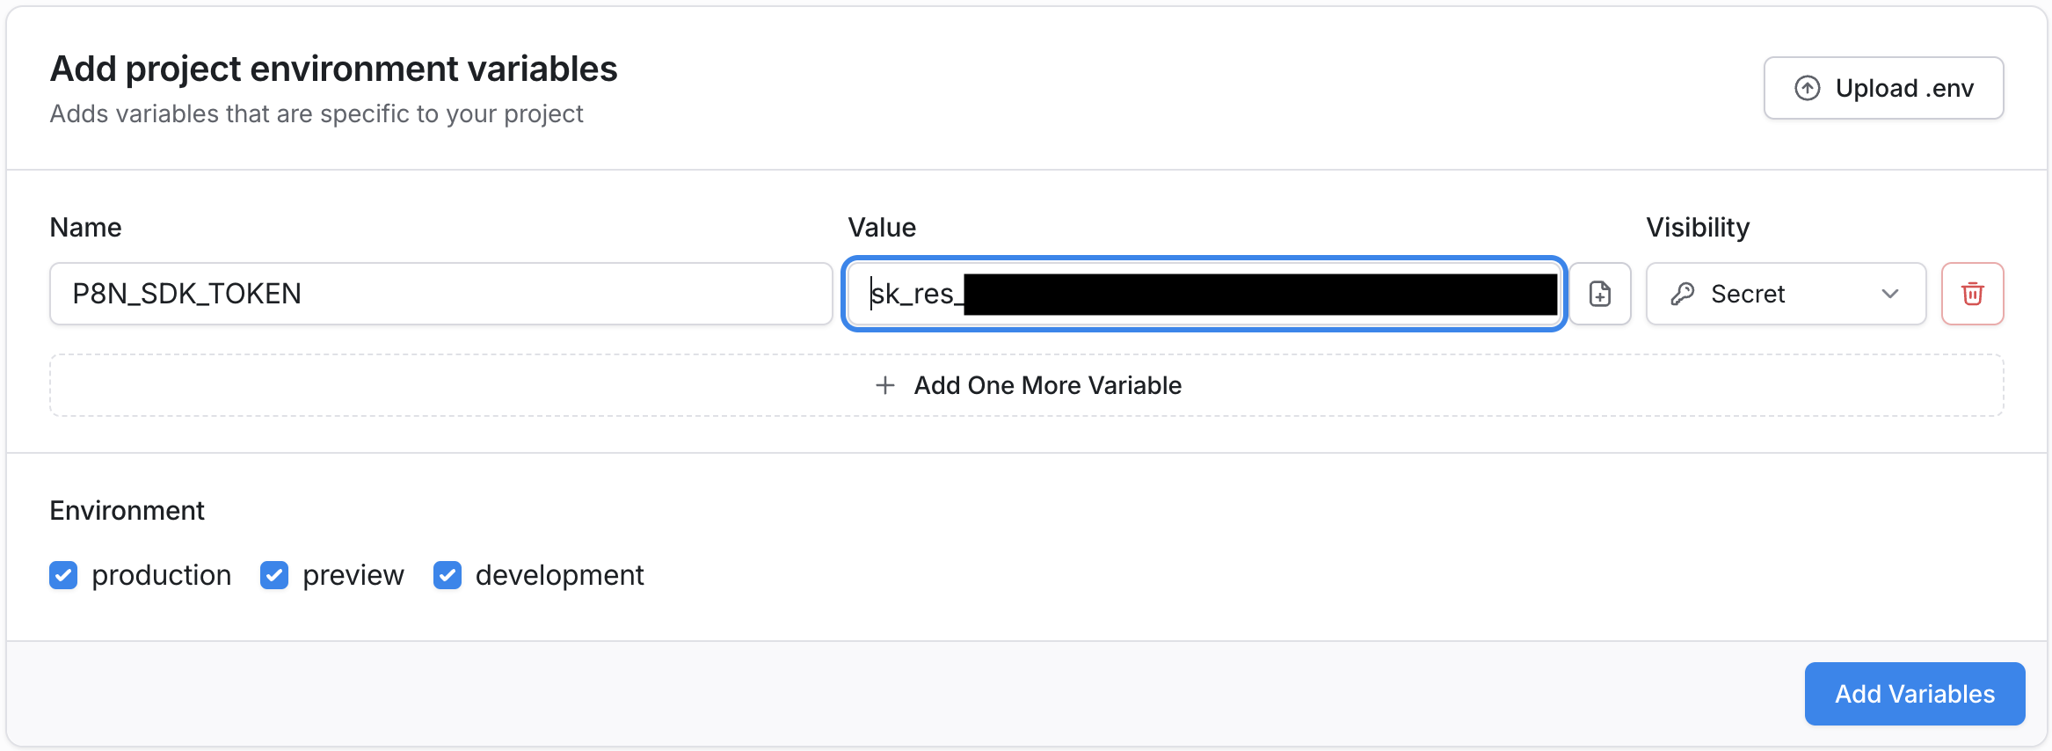Screen dimensions: 2052x751
Task: Click the Environment section heading
Action: (x=127, y=510)
